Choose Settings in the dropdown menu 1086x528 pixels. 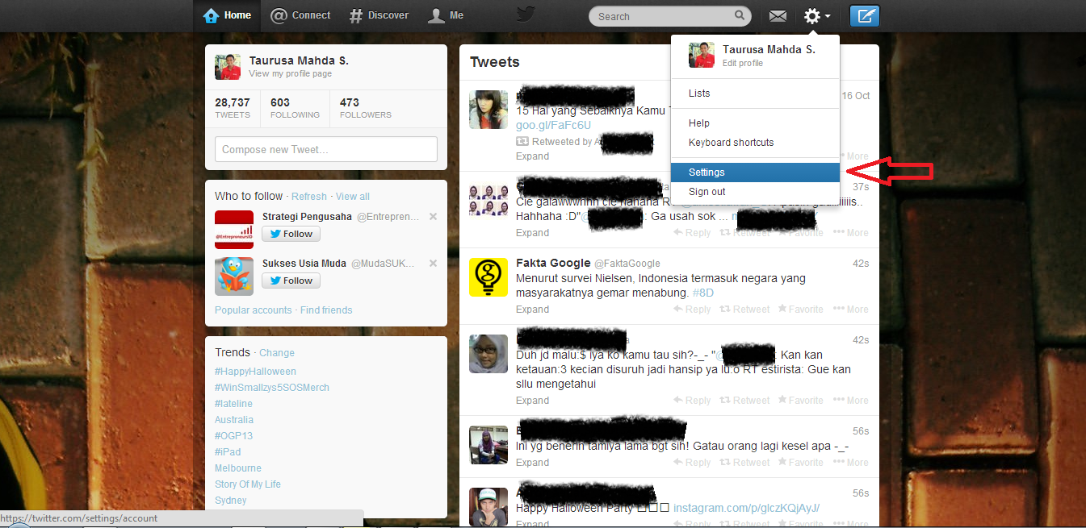pos(755,173)
